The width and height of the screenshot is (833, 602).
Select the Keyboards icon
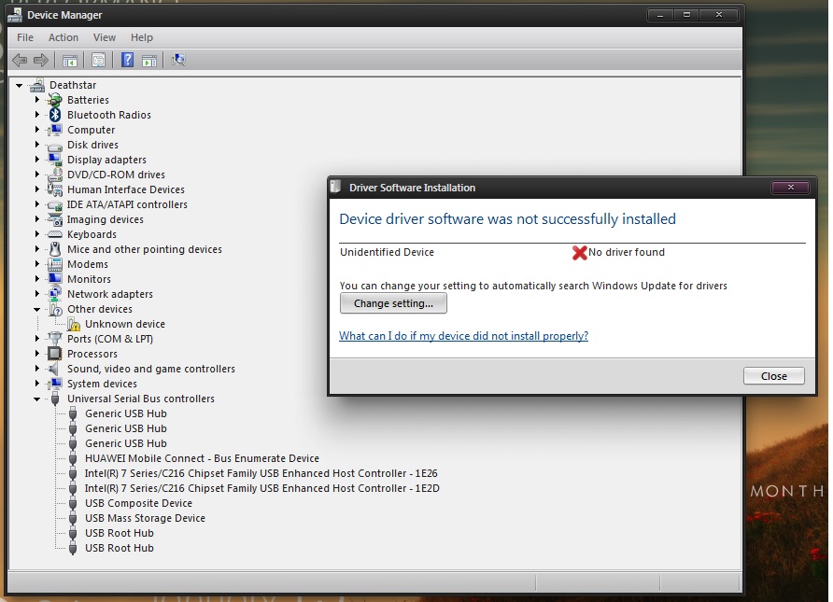(55, 234)
